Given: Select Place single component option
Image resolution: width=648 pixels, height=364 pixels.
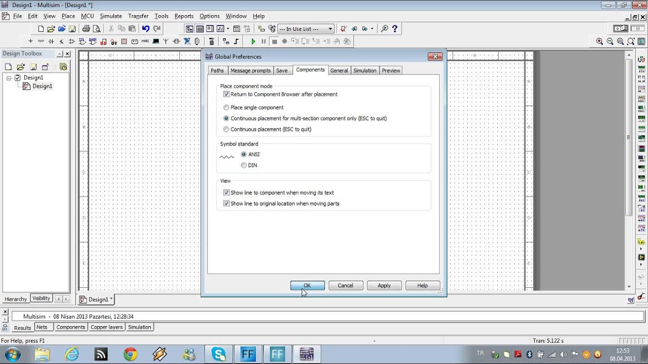Looking at the screenshot, I should [226, 107].
